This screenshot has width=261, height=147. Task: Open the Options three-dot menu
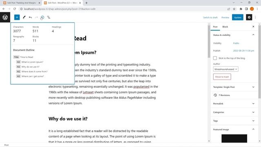[x=255, y=17]
